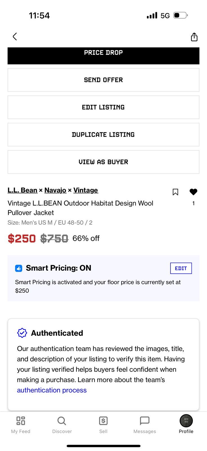207x451 pixels.
Task: Tap the heart likes icon
Action: (x=193, y=192)
